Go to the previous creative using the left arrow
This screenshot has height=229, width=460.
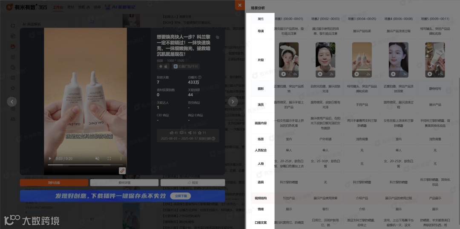coord(12,101)
